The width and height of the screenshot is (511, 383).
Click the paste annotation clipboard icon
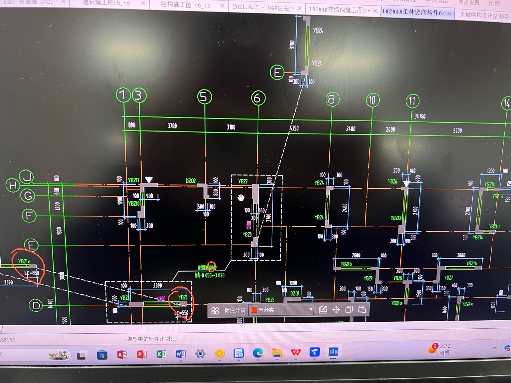[x=362, y=309]
